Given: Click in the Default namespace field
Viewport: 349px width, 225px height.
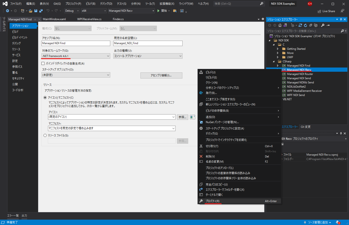Looking at the screenshot, I should click(148, 43).
